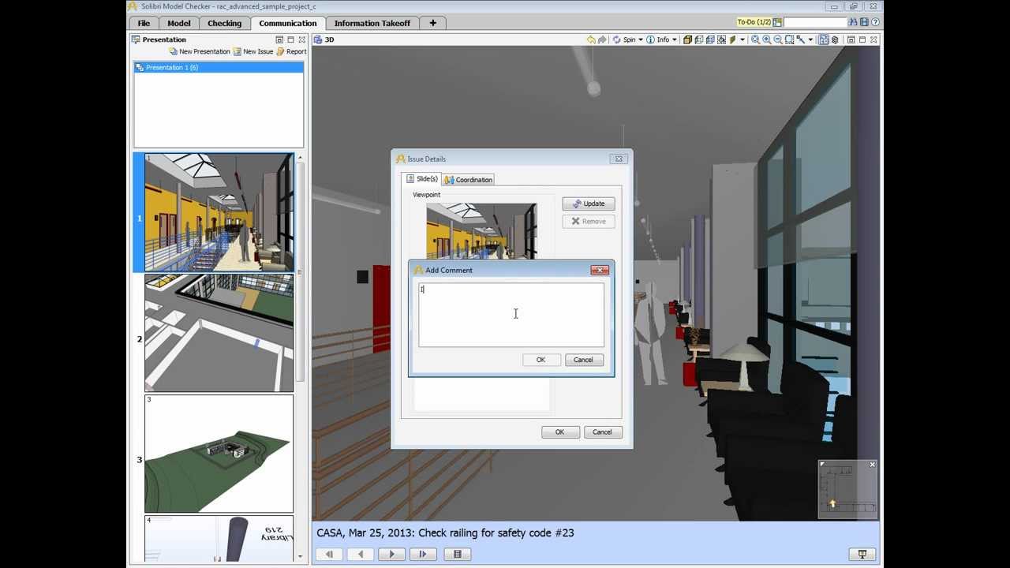Click the transparent box view icon

(x=710, y=39)
